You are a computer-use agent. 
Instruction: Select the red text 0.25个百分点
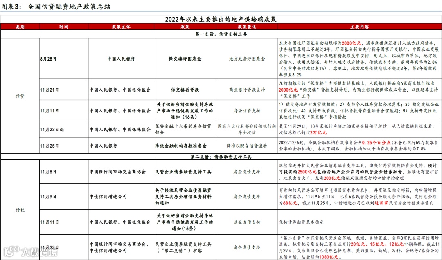pos(377,143)
